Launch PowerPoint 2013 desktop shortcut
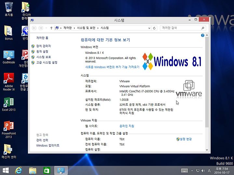The image size is (234, 175). 9,129
